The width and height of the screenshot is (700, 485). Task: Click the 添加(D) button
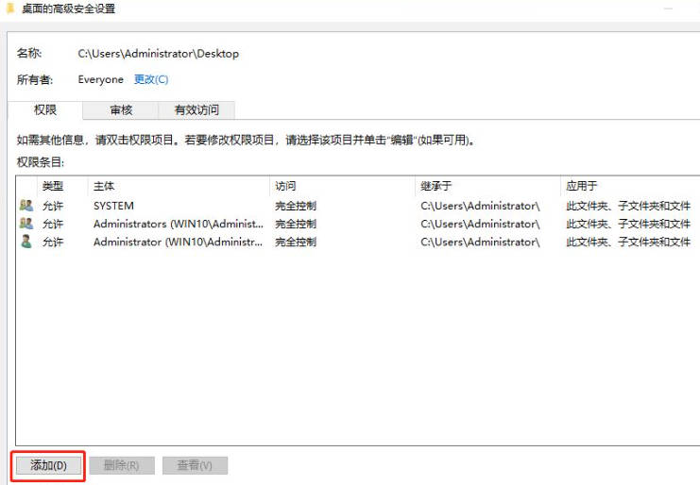pyautogui.click(x=48, y=465)
